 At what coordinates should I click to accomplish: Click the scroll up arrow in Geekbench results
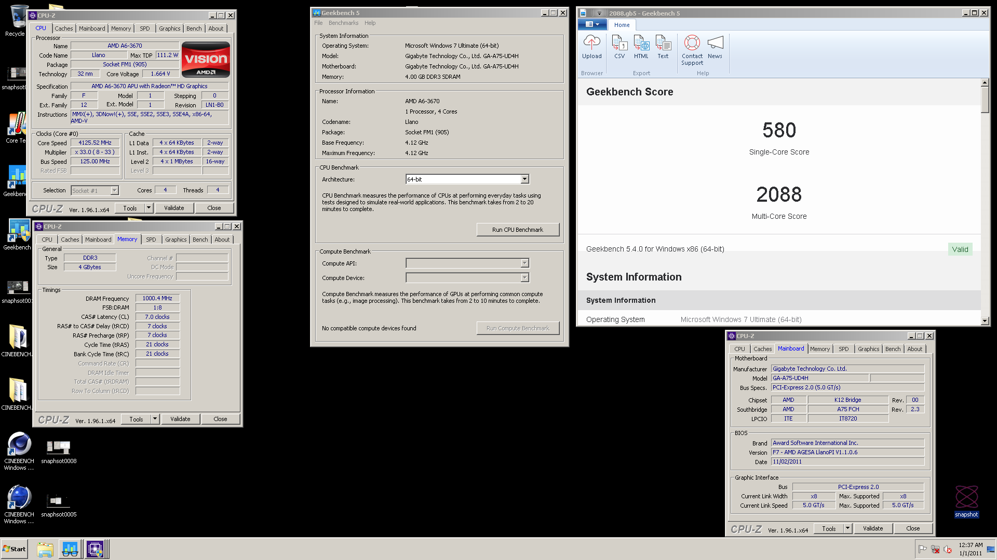point(985,82)
